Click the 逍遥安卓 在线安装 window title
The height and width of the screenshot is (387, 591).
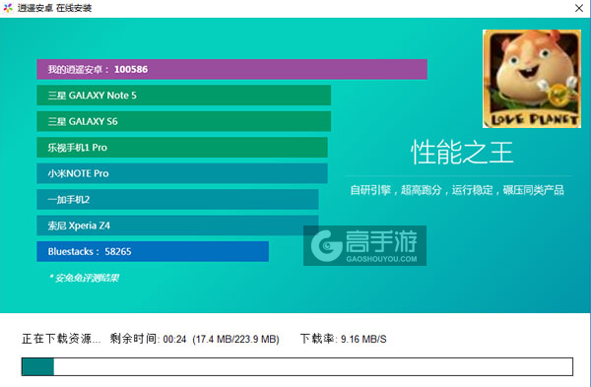pyautogui.click(x=54, y=8)
